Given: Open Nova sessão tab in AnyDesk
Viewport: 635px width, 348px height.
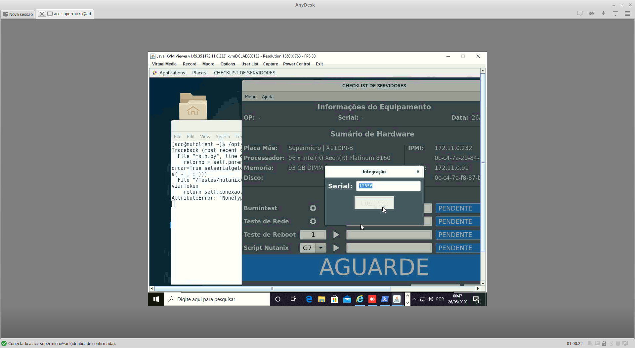Looking at the screenshot, I should click(18, 14).
